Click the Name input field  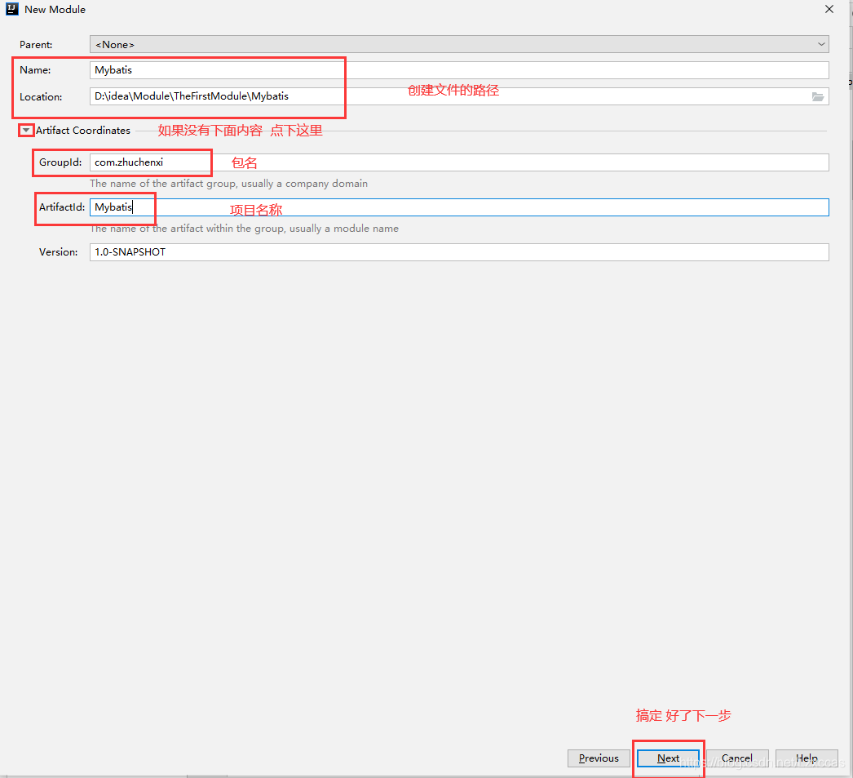click(459, 69)
